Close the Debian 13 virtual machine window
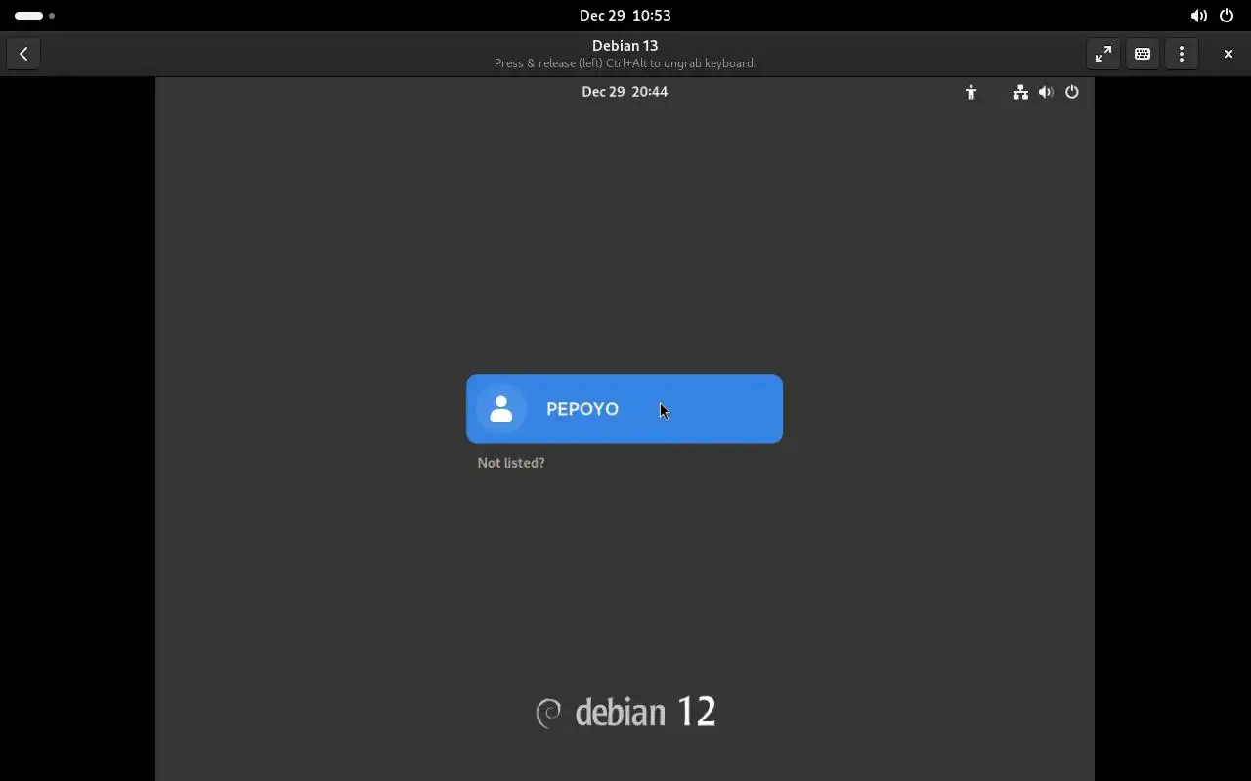Screen dimensions: 1251x781 click(1229, 54)
